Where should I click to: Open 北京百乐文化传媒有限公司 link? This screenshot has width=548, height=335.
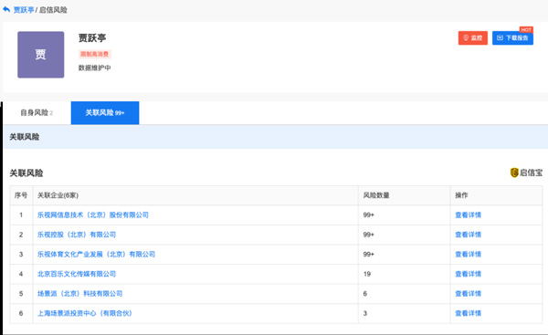point(77,274)
